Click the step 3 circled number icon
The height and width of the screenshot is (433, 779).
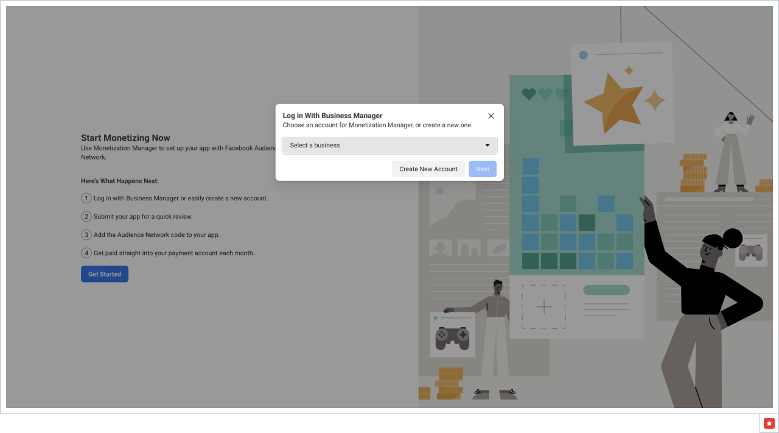[86, 235]
